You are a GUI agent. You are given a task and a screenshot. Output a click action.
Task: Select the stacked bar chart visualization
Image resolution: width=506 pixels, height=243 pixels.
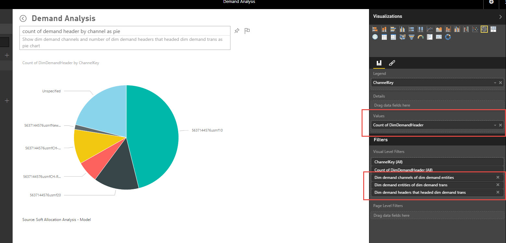pyautogui.click(x=375, y=29)
